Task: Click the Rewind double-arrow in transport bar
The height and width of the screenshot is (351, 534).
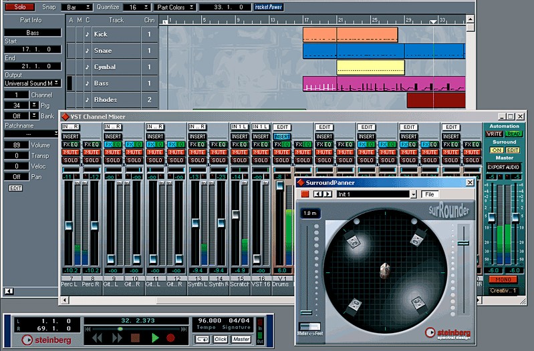Action: 98,338
